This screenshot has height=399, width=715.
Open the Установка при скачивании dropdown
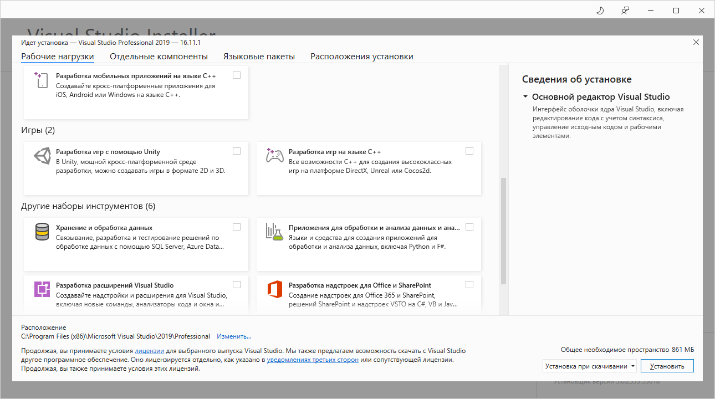[x=590, y=366]
